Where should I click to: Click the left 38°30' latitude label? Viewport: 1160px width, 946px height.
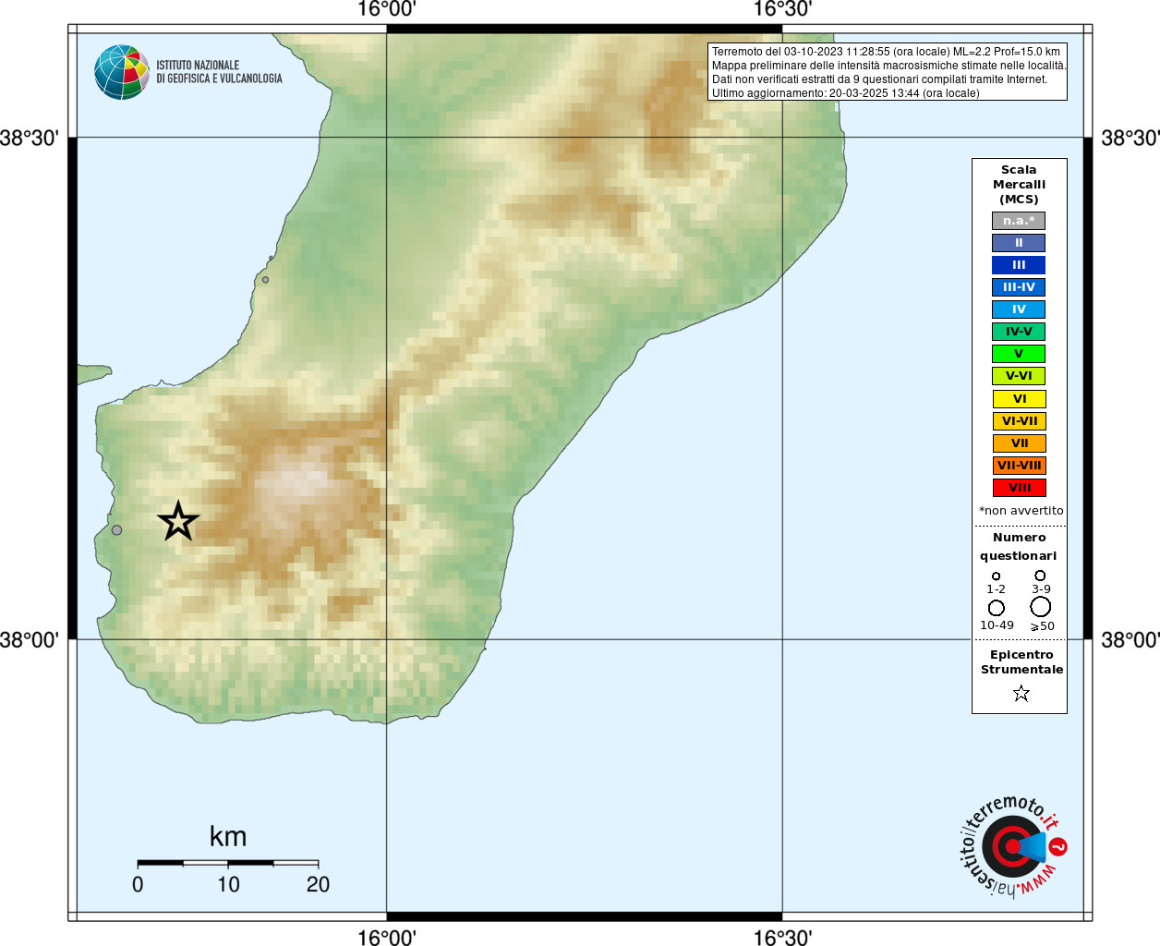click(x=30, y=139)
